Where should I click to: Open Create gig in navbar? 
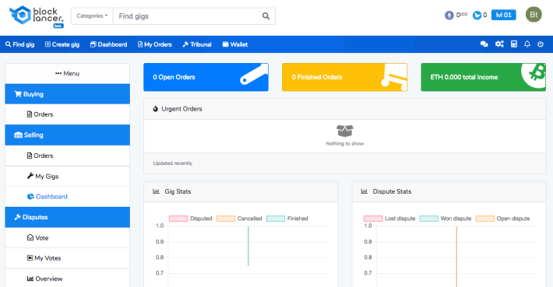(62, 44)
